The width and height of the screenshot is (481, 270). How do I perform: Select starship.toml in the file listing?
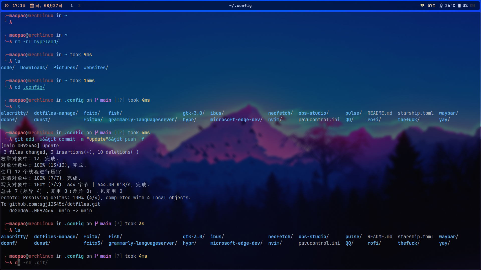(x=416, y=113)
